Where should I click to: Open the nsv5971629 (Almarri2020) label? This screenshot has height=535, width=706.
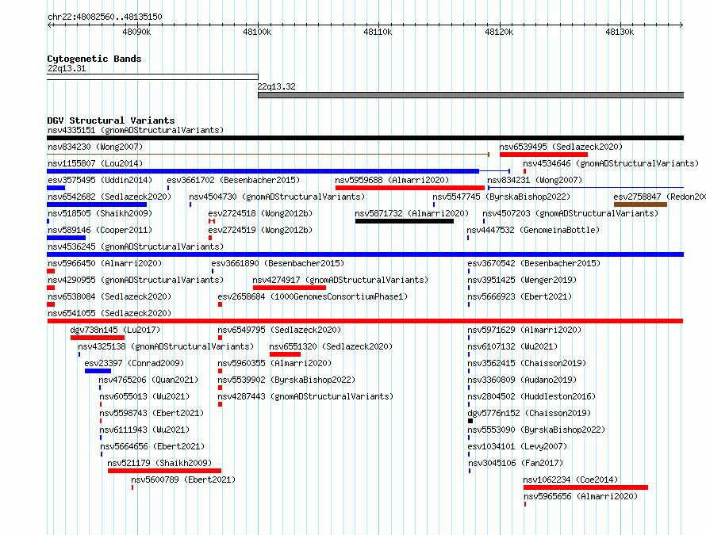point(524,330)
